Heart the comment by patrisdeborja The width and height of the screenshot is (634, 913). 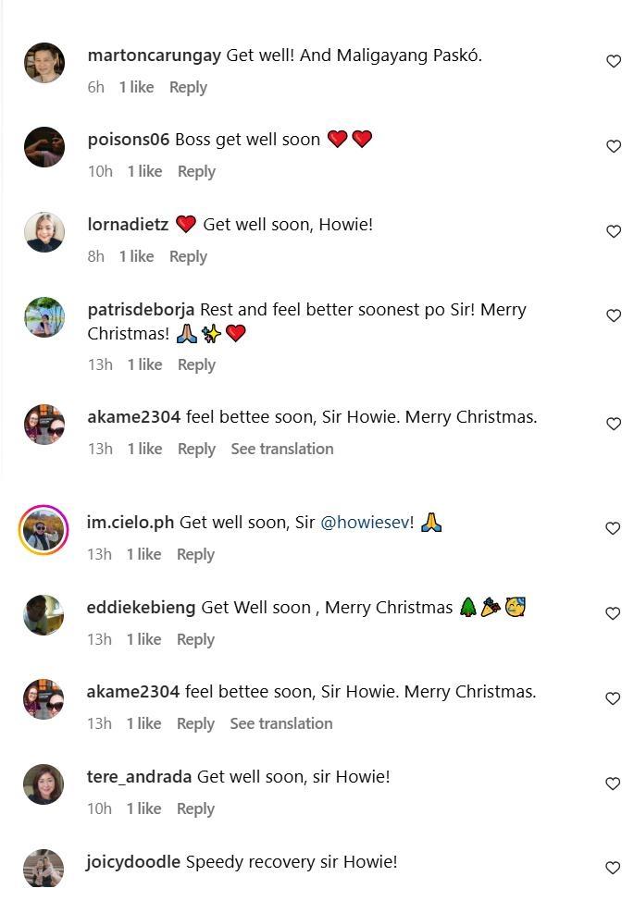tap(614, 315)
